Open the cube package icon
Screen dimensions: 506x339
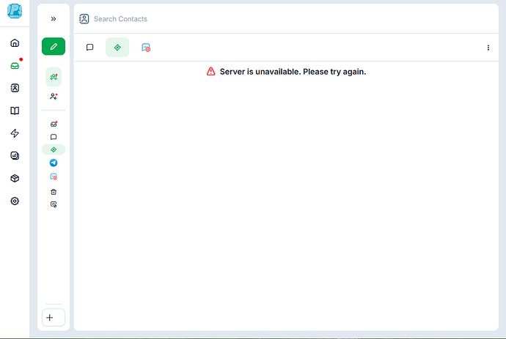15,178
